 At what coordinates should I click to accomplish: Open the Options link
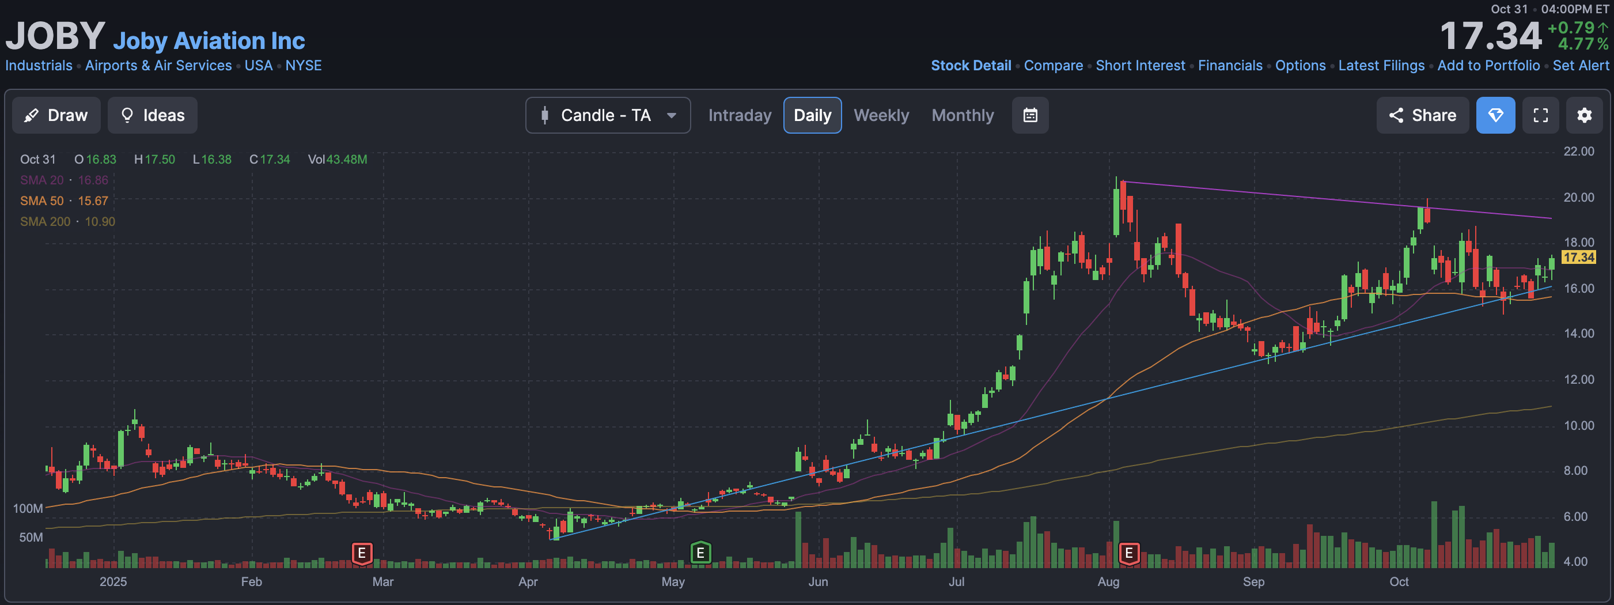click(x=1300, y=66)
